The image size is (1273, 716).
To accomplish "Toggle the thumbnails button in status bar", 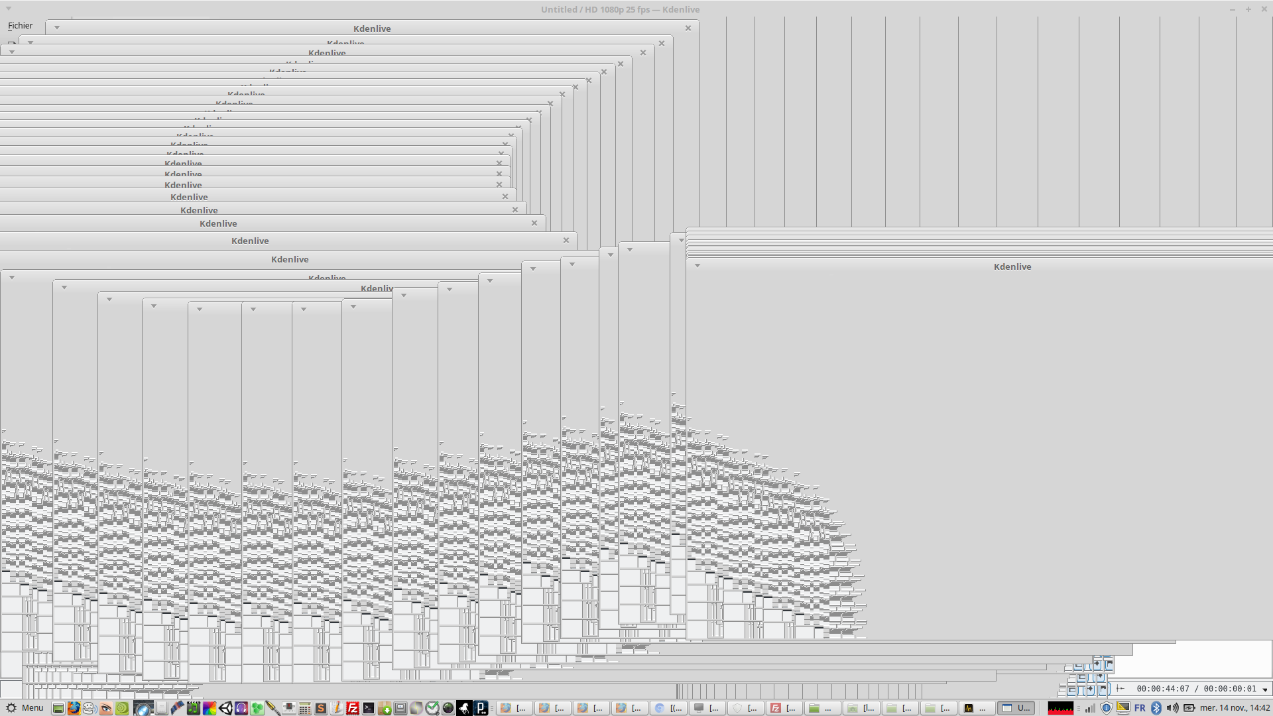I will coord(1071,690).
